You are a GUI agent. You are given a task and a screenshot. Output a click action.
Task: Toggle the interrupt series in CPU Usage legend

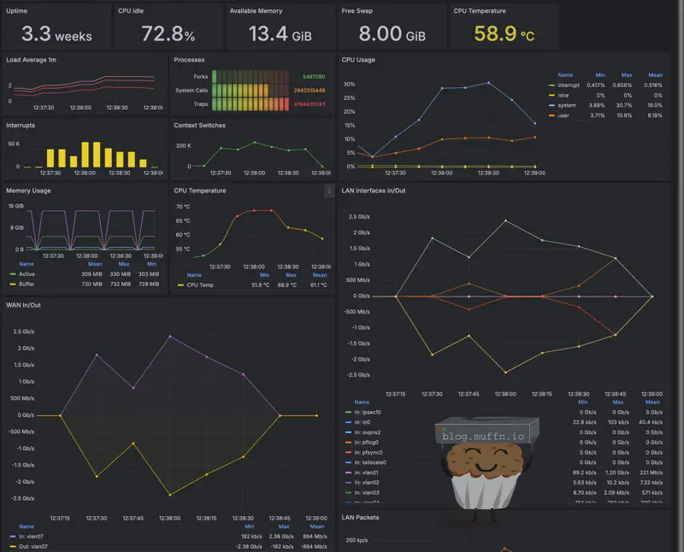pyautogui.click(x=569, y=85)
